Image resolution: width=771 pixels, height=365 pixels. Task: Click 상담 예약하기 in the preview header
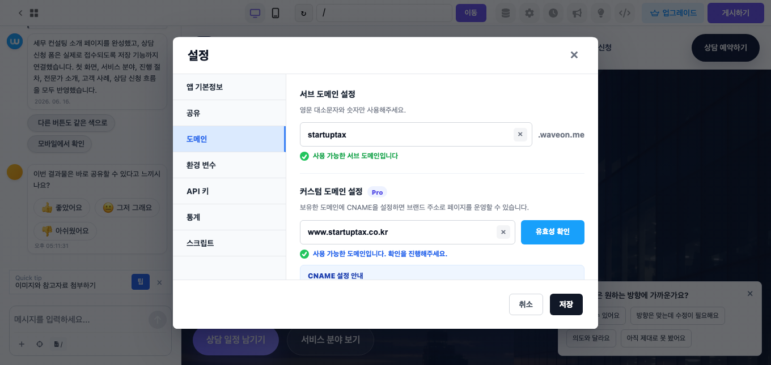tap(725, 48)
